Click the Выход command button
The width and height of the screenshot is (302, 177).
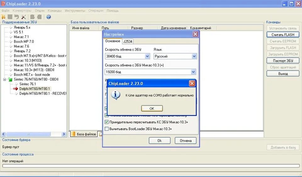[x=283, y=74]
